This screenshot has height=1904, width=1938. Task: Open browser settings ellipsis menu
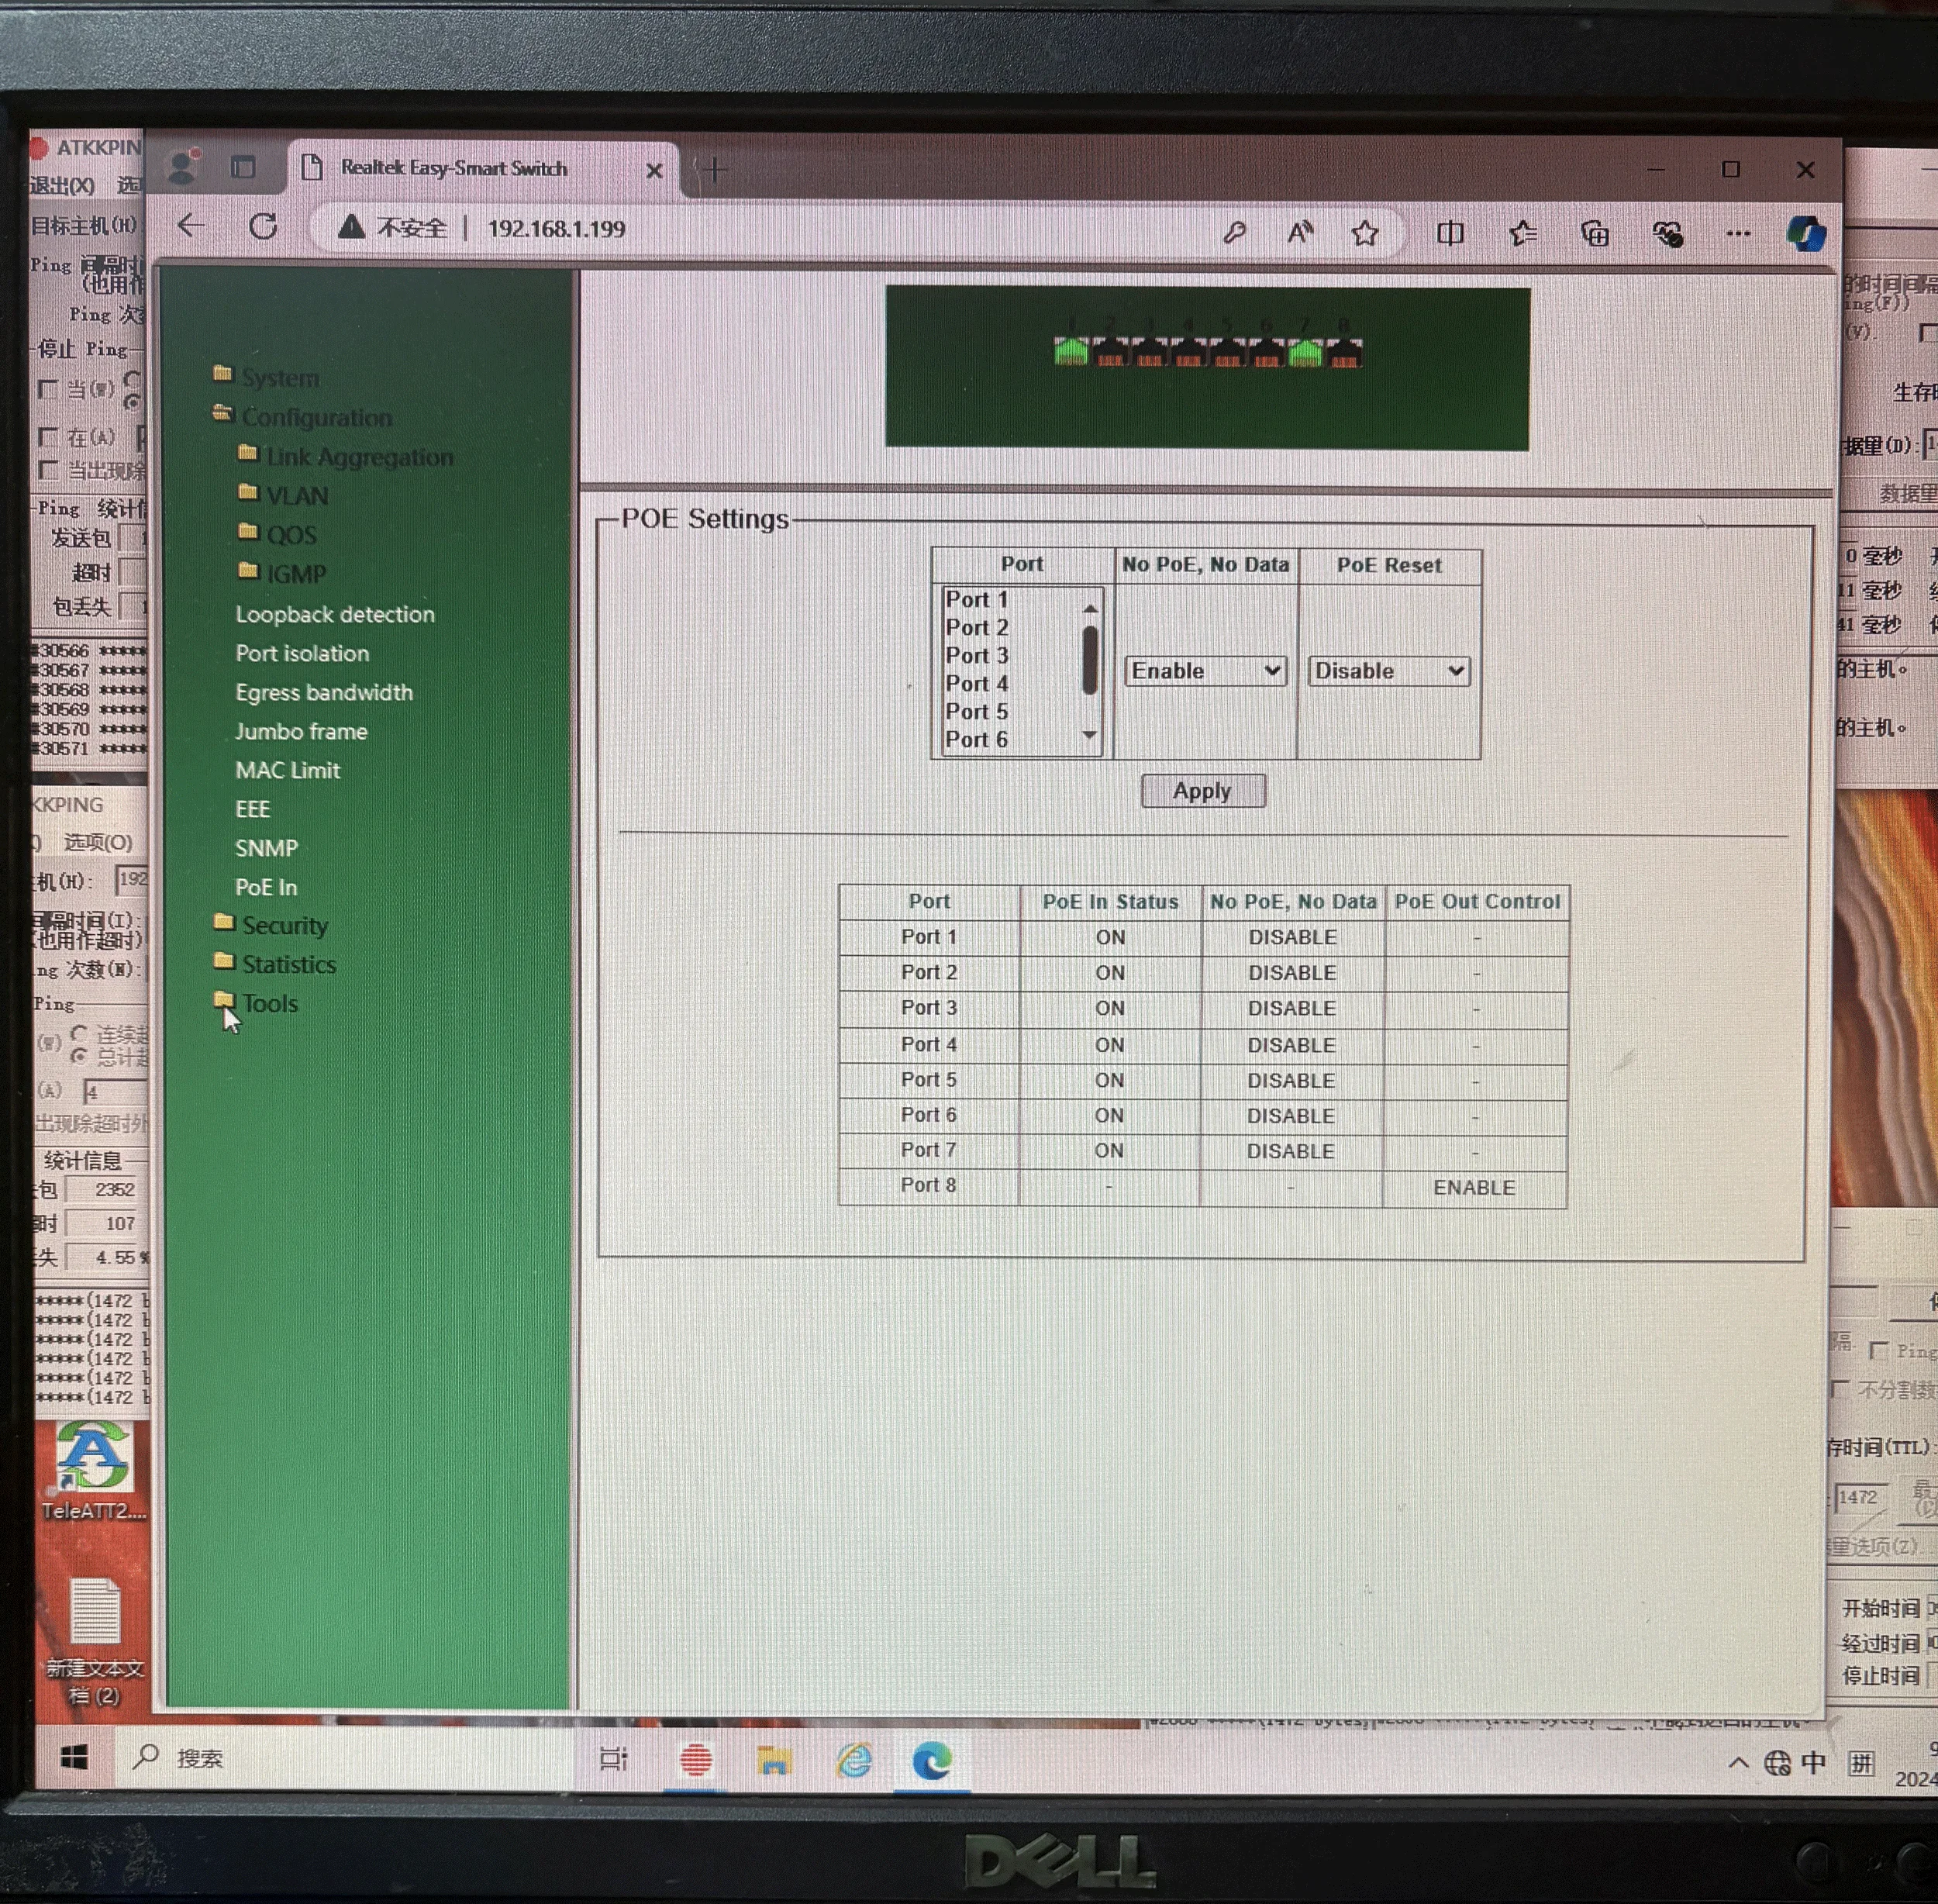(1737, 234)
